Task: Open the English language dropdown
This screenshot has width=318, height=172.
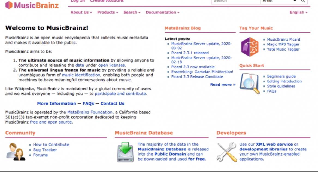Action: click(299, 12)
